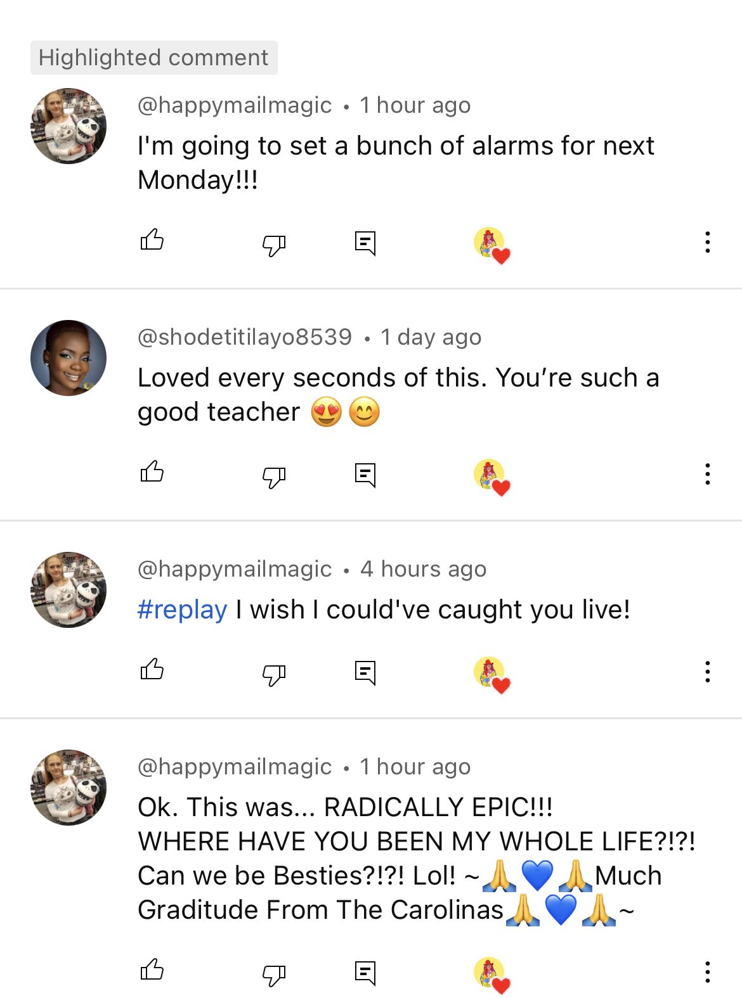Dislike the alarms for next Monday comment

pyautogui.click(x=274, y=244)
